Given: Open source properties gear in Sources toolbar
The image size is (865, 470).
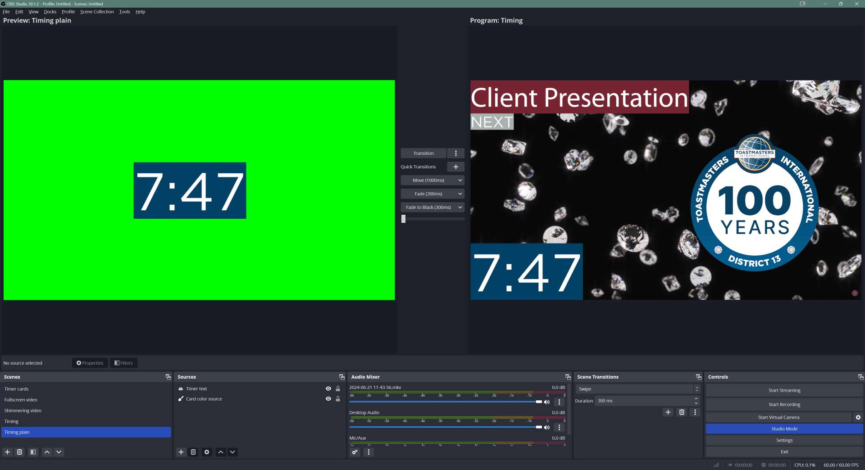Looking at the screenshot, I should point(207,452).
